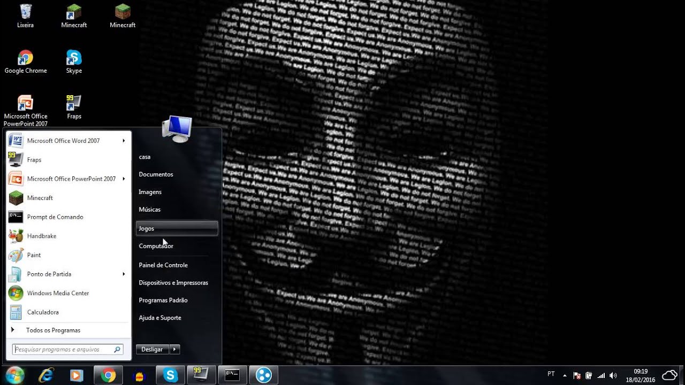Image resolution: width=685 pixels, height=385 pixels.
Task: Click the volume speaker tray icon
Action: click(613, 375)
